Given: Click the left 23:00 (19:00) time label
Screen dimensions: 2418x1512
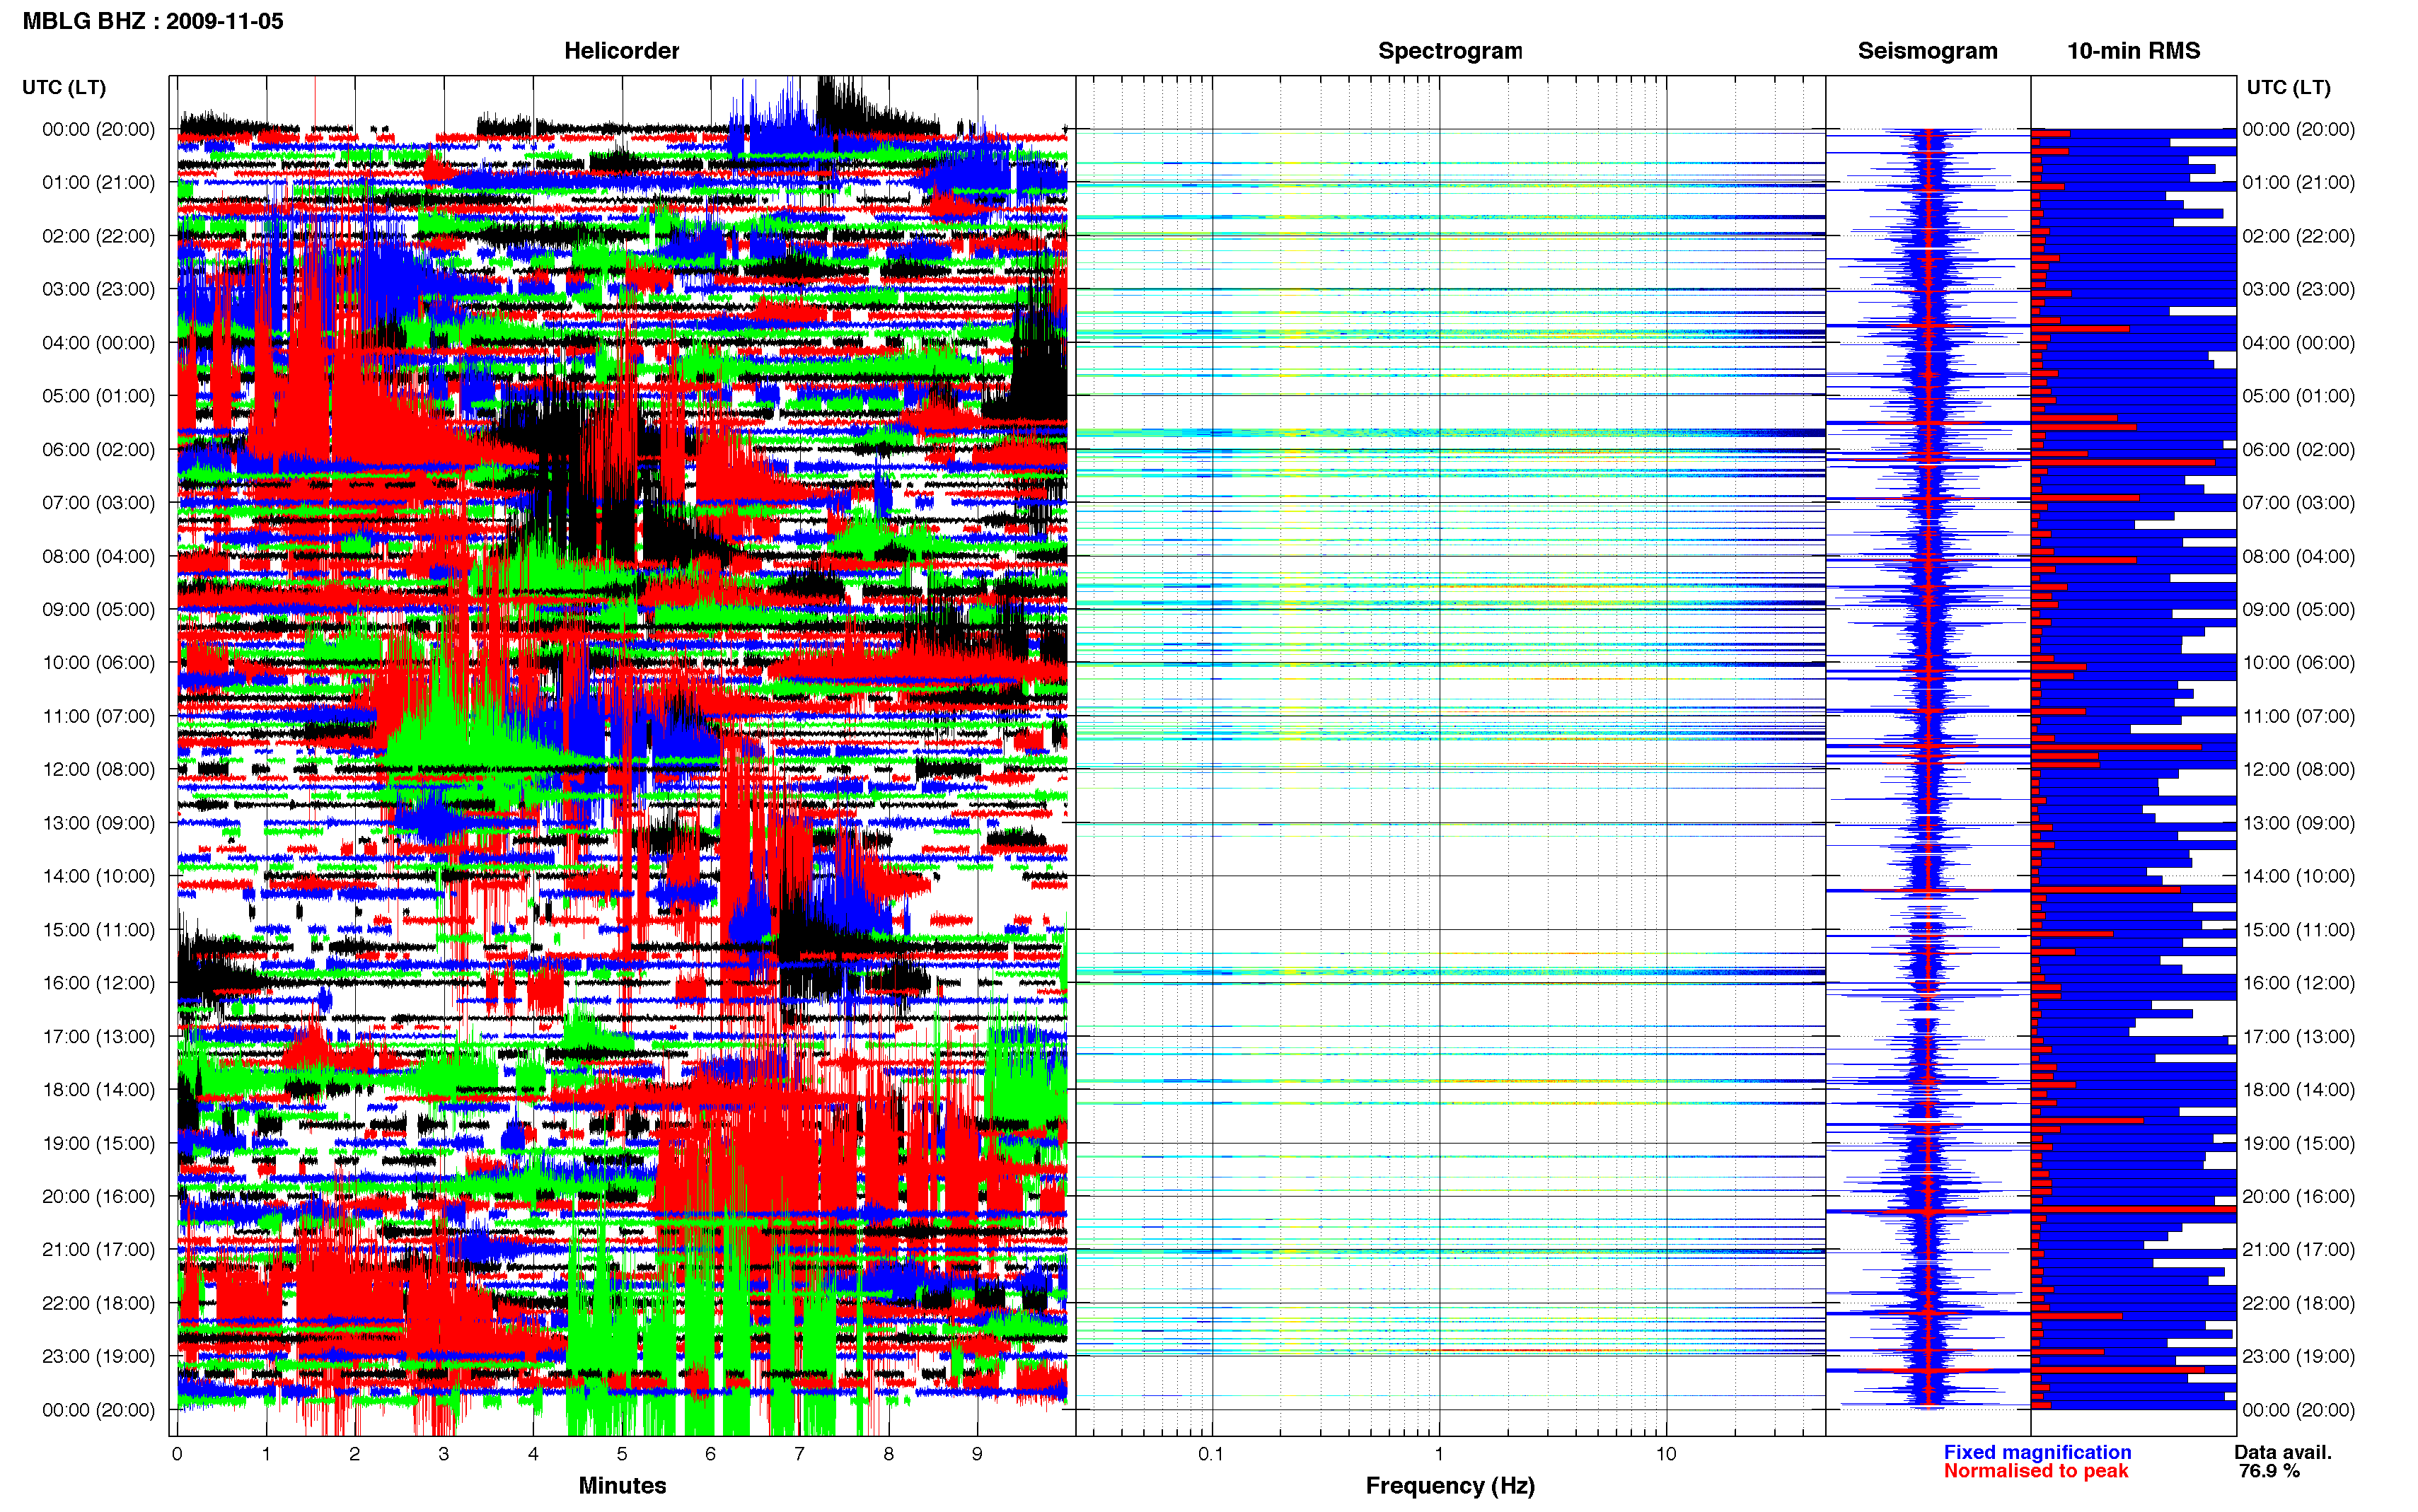Looking at the screenshot, I should pos(98,1356).
